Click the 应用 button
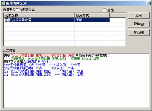Screen dimensions: 152x111 point(139,15)
